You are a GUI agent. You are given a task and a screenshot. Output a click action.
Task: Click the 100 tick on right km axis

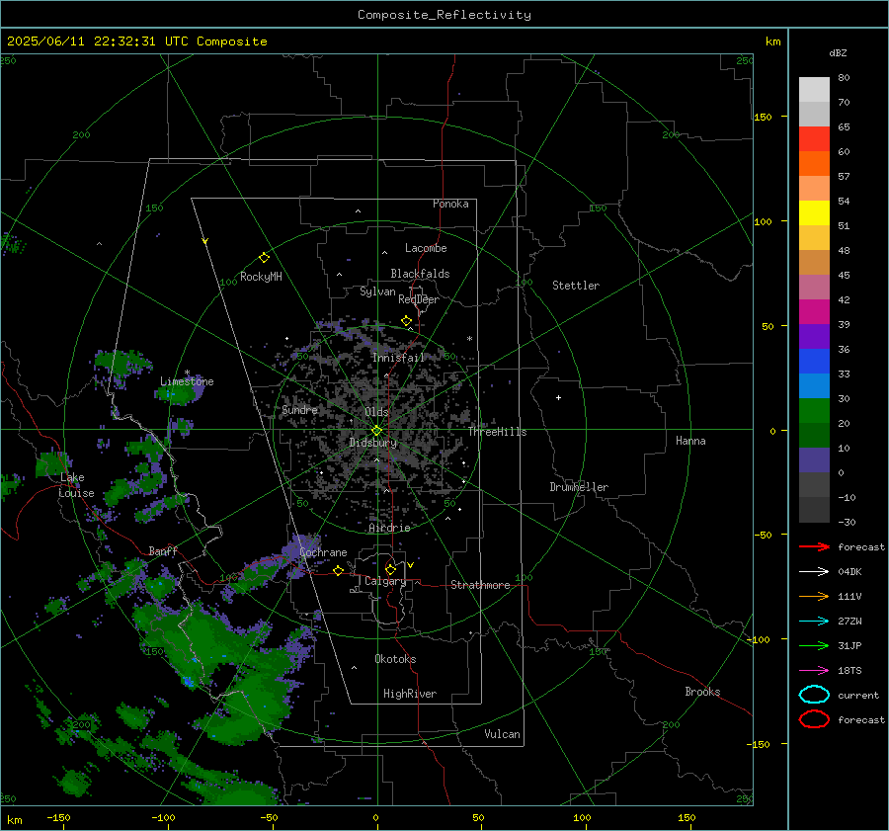pyautogui.click(x=763, y=221)
